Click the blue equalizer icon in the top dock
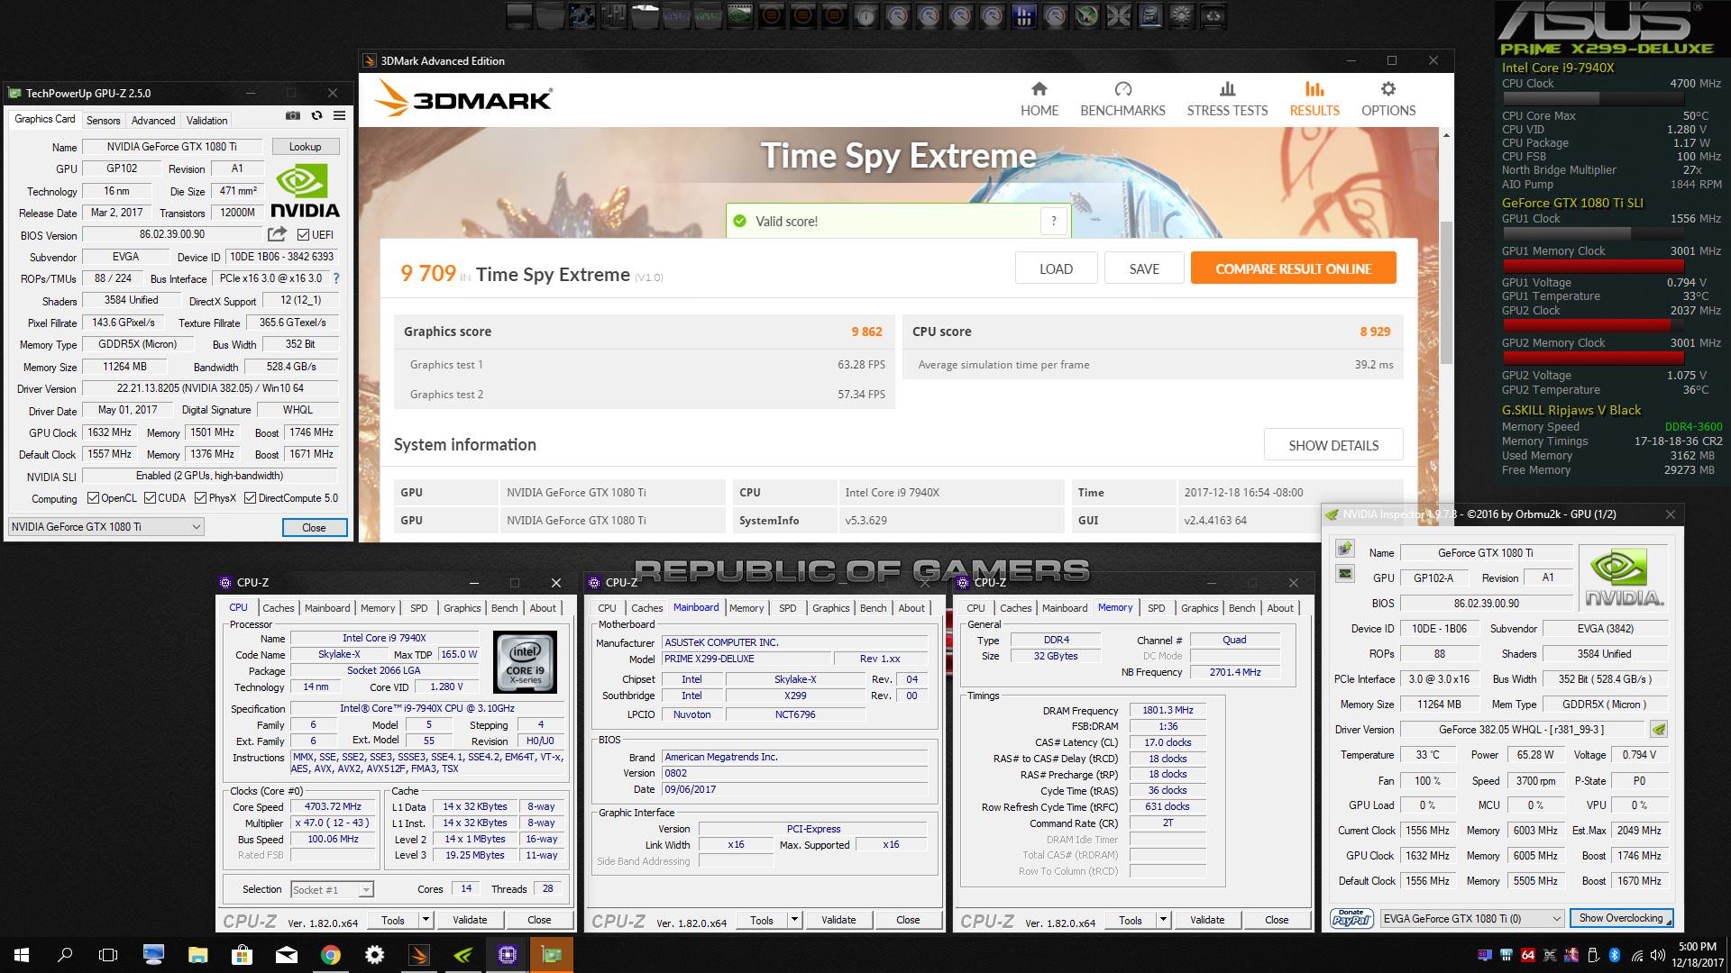 coord(1023,15)
